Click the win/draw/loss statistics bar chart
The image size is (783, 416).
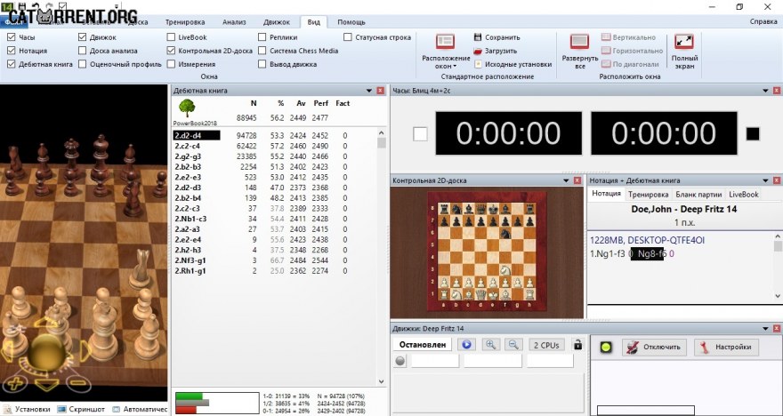coord(217,403)
